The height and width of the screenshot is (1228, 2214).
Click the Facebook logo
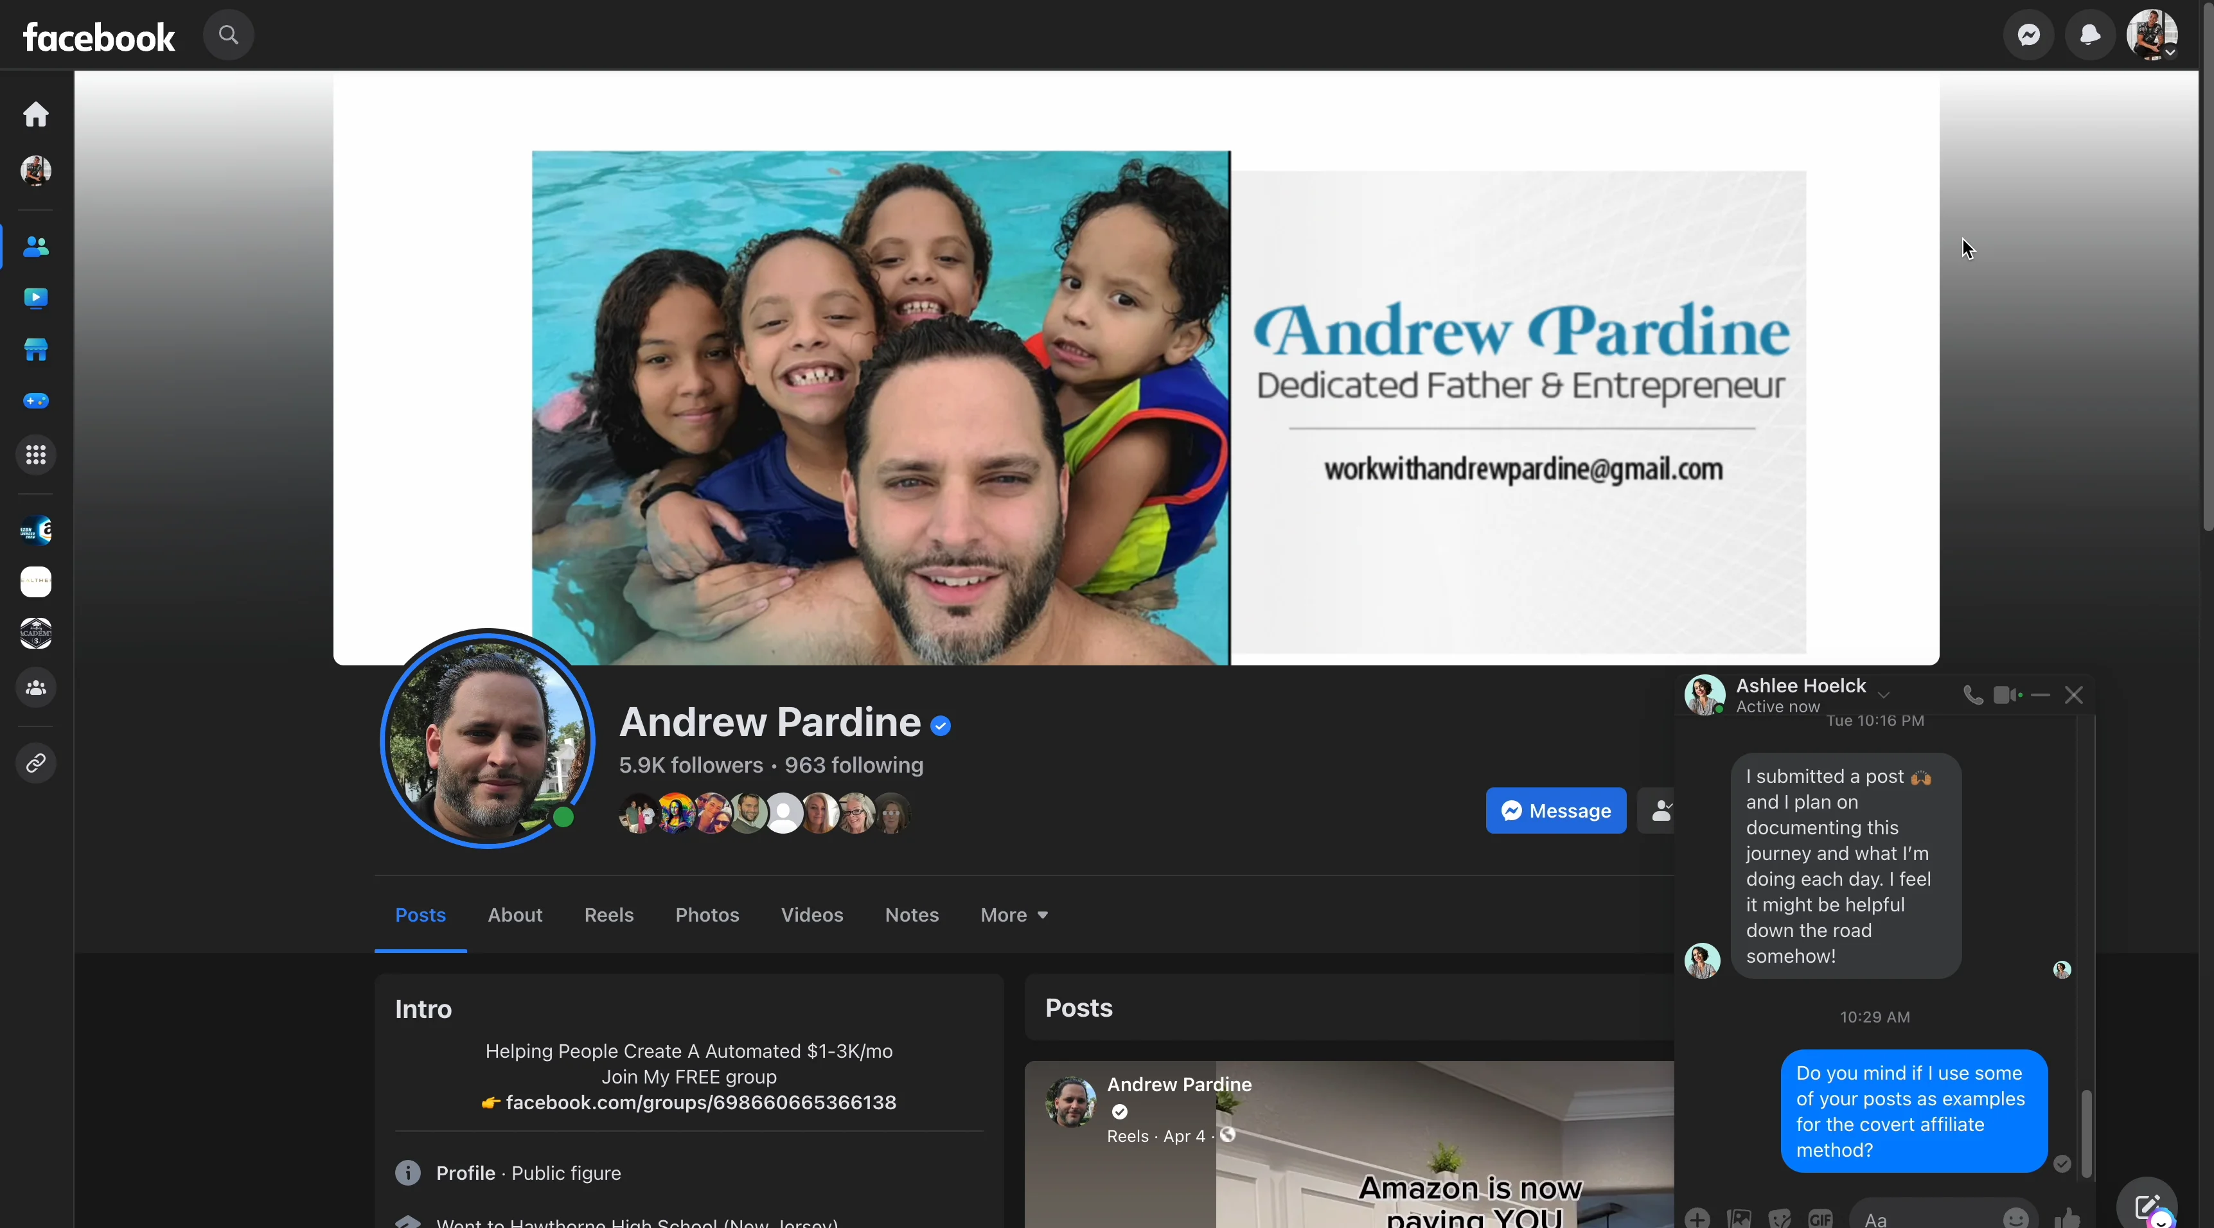(99, 37)
